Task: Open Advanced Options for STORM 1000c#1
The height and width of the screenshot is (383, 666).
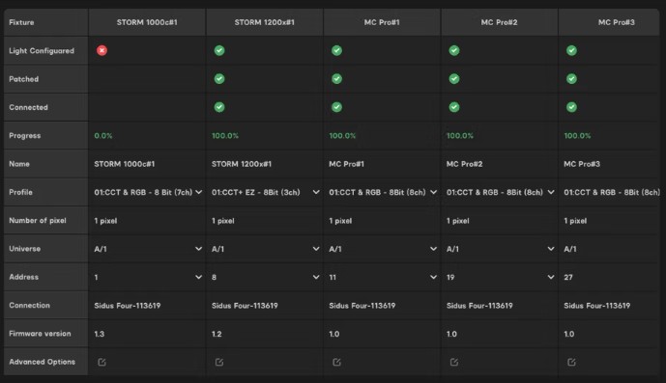Action: pos(101,362)
